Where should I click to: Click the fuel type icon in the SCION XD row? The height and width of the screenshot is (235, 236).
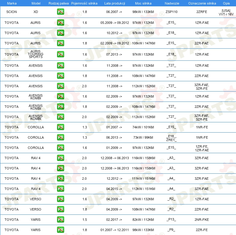60,12
